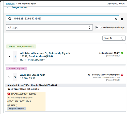Click the arrow icon before Customer unavailable
The image size is (127, 114).
pos(9,97)
